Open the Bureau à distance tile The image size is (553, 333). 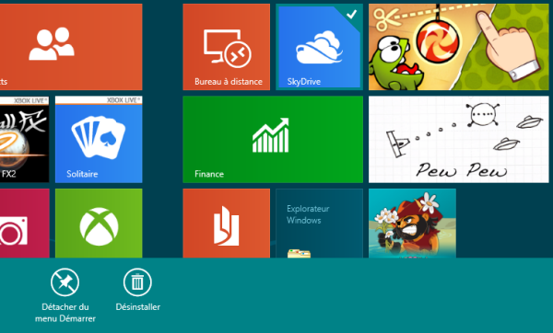pos(227,47)
